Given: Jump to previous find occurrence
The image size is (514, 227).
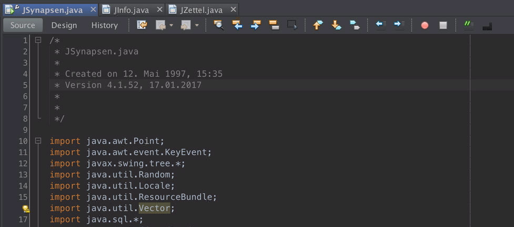Looking at the screenshot, I should [237, 25].
